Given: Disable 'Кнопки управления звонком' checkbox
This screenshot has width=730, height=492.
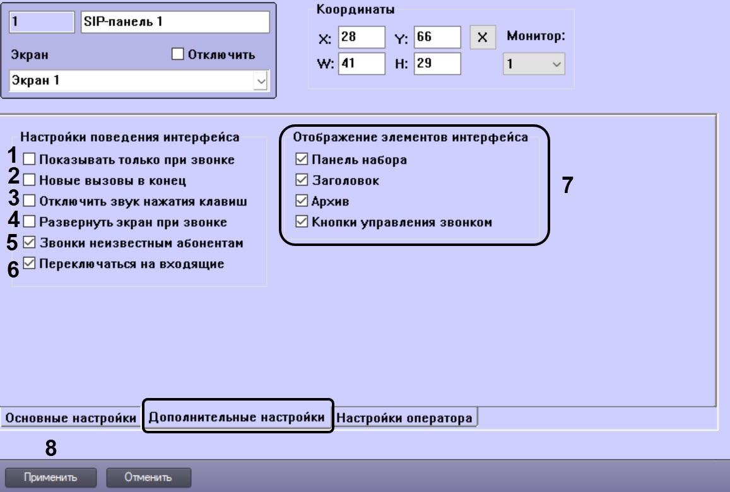Looking at the screenshot, I should (300, 221).
